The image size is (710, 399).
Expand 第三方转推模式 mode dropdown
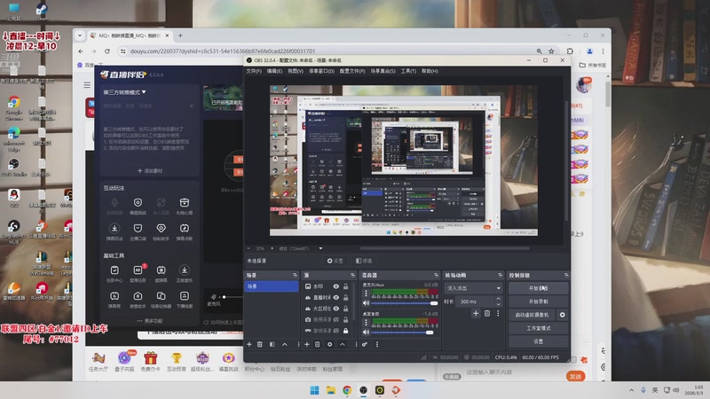coord(124,92)
